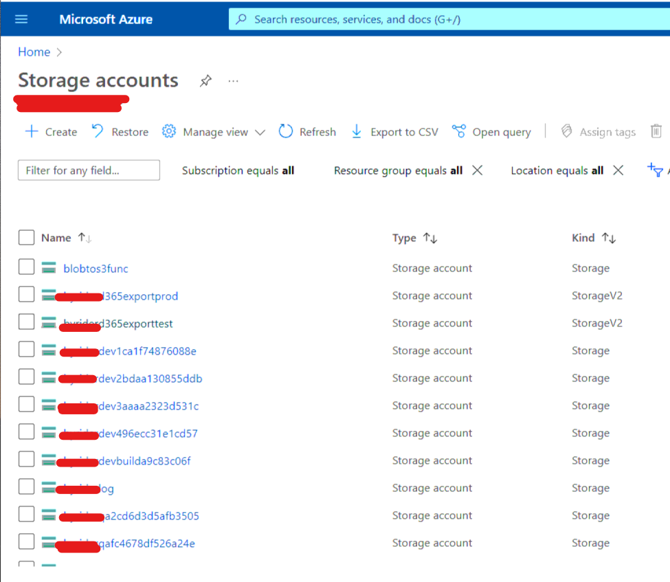Click the search magnifier icon
Image resolution: width=670 pixels, height=582 pixels.
[241, 19]
